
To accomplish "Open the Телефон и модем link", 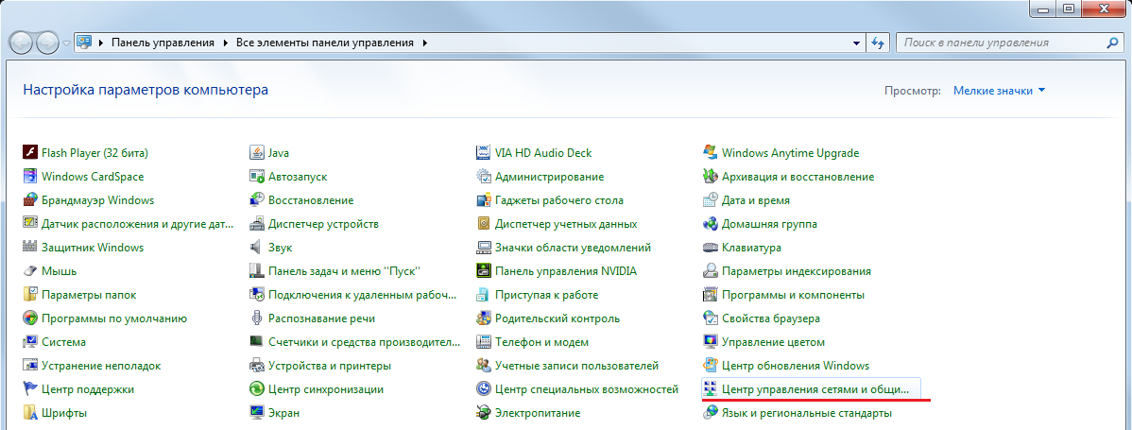I will click(x=541, y=342).
